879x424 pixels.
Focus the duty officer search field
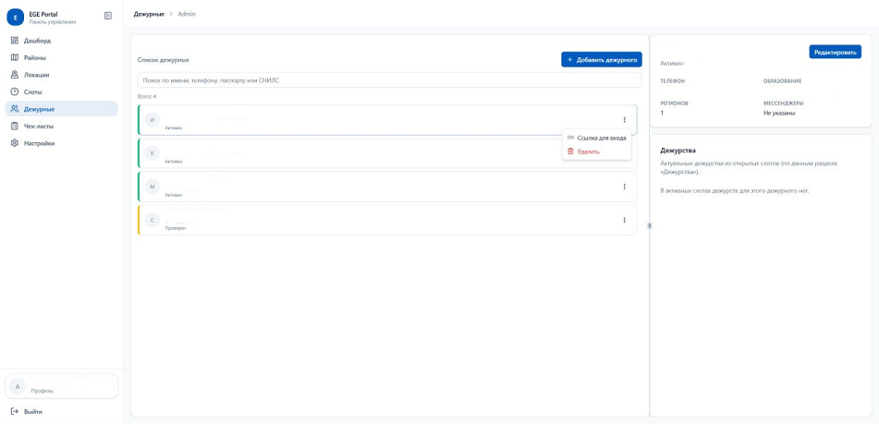(390, 80)
